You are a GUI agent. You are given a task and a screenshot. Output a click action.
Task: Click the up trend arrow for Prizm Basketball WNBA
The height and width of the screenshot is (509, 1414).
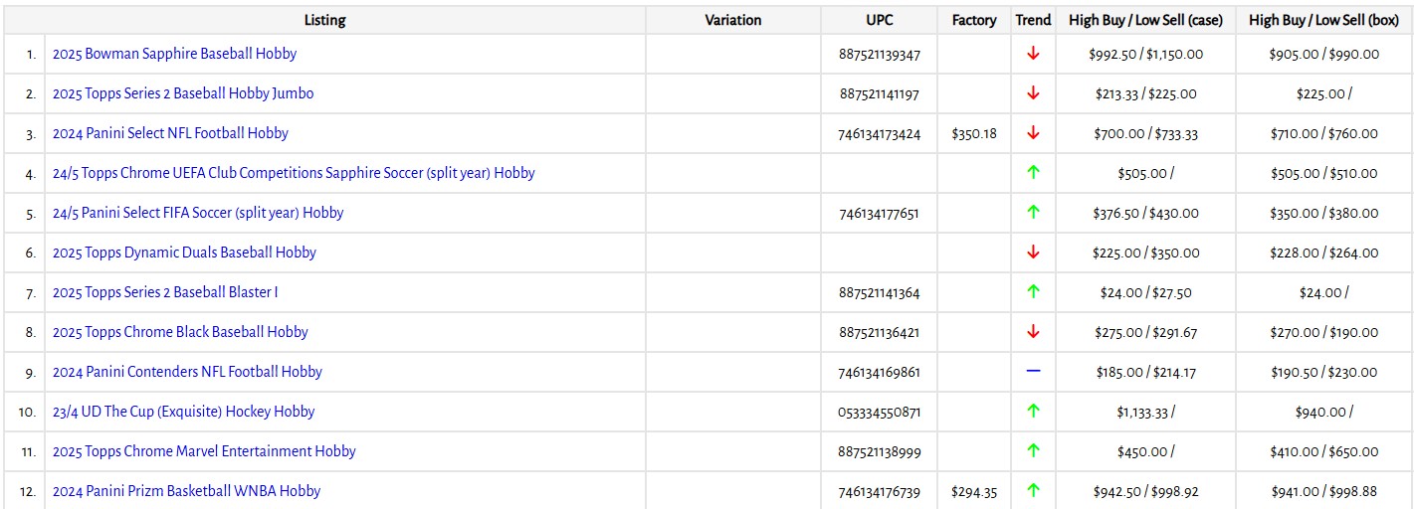click(1033, 491)
